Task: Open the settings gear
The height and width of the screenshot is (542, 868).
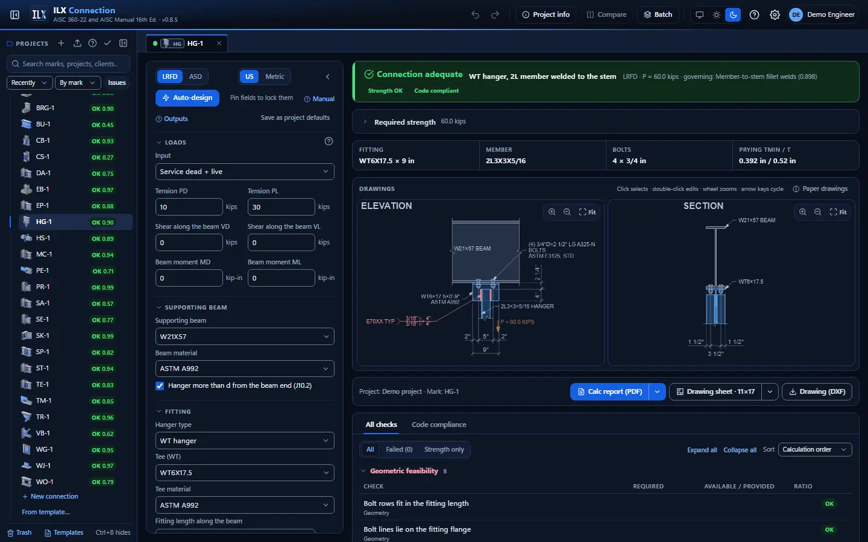Action: (x=775, y=14)
